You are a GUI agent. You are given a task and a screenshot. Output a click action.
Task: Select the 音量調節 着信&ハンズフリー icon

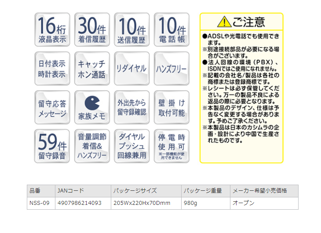pyautogui.click(x=92, y=146)
